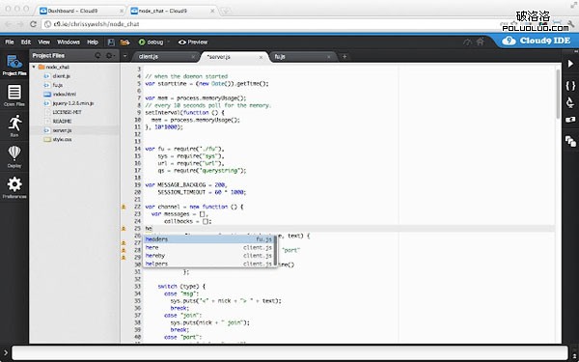This screenshot has width=579, height=362.
Task: Choose 'headers' autocomplete suggestion
Action: click(x=208, y=239)
